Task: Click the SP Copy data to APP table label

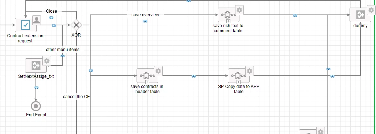Action: point(239,89)
